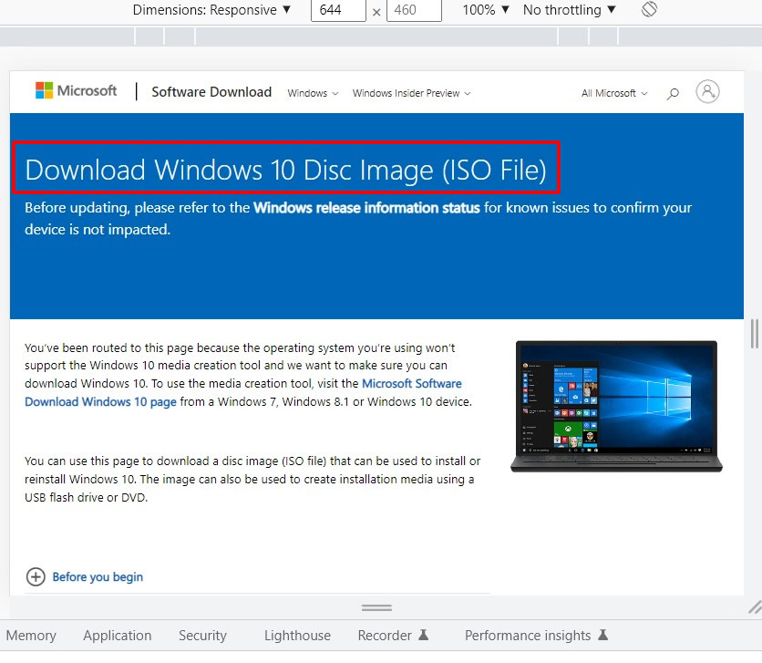The width and height of the screenshot is (762, 663).
Task: Click the Microsoft logo
Action: 76,90
